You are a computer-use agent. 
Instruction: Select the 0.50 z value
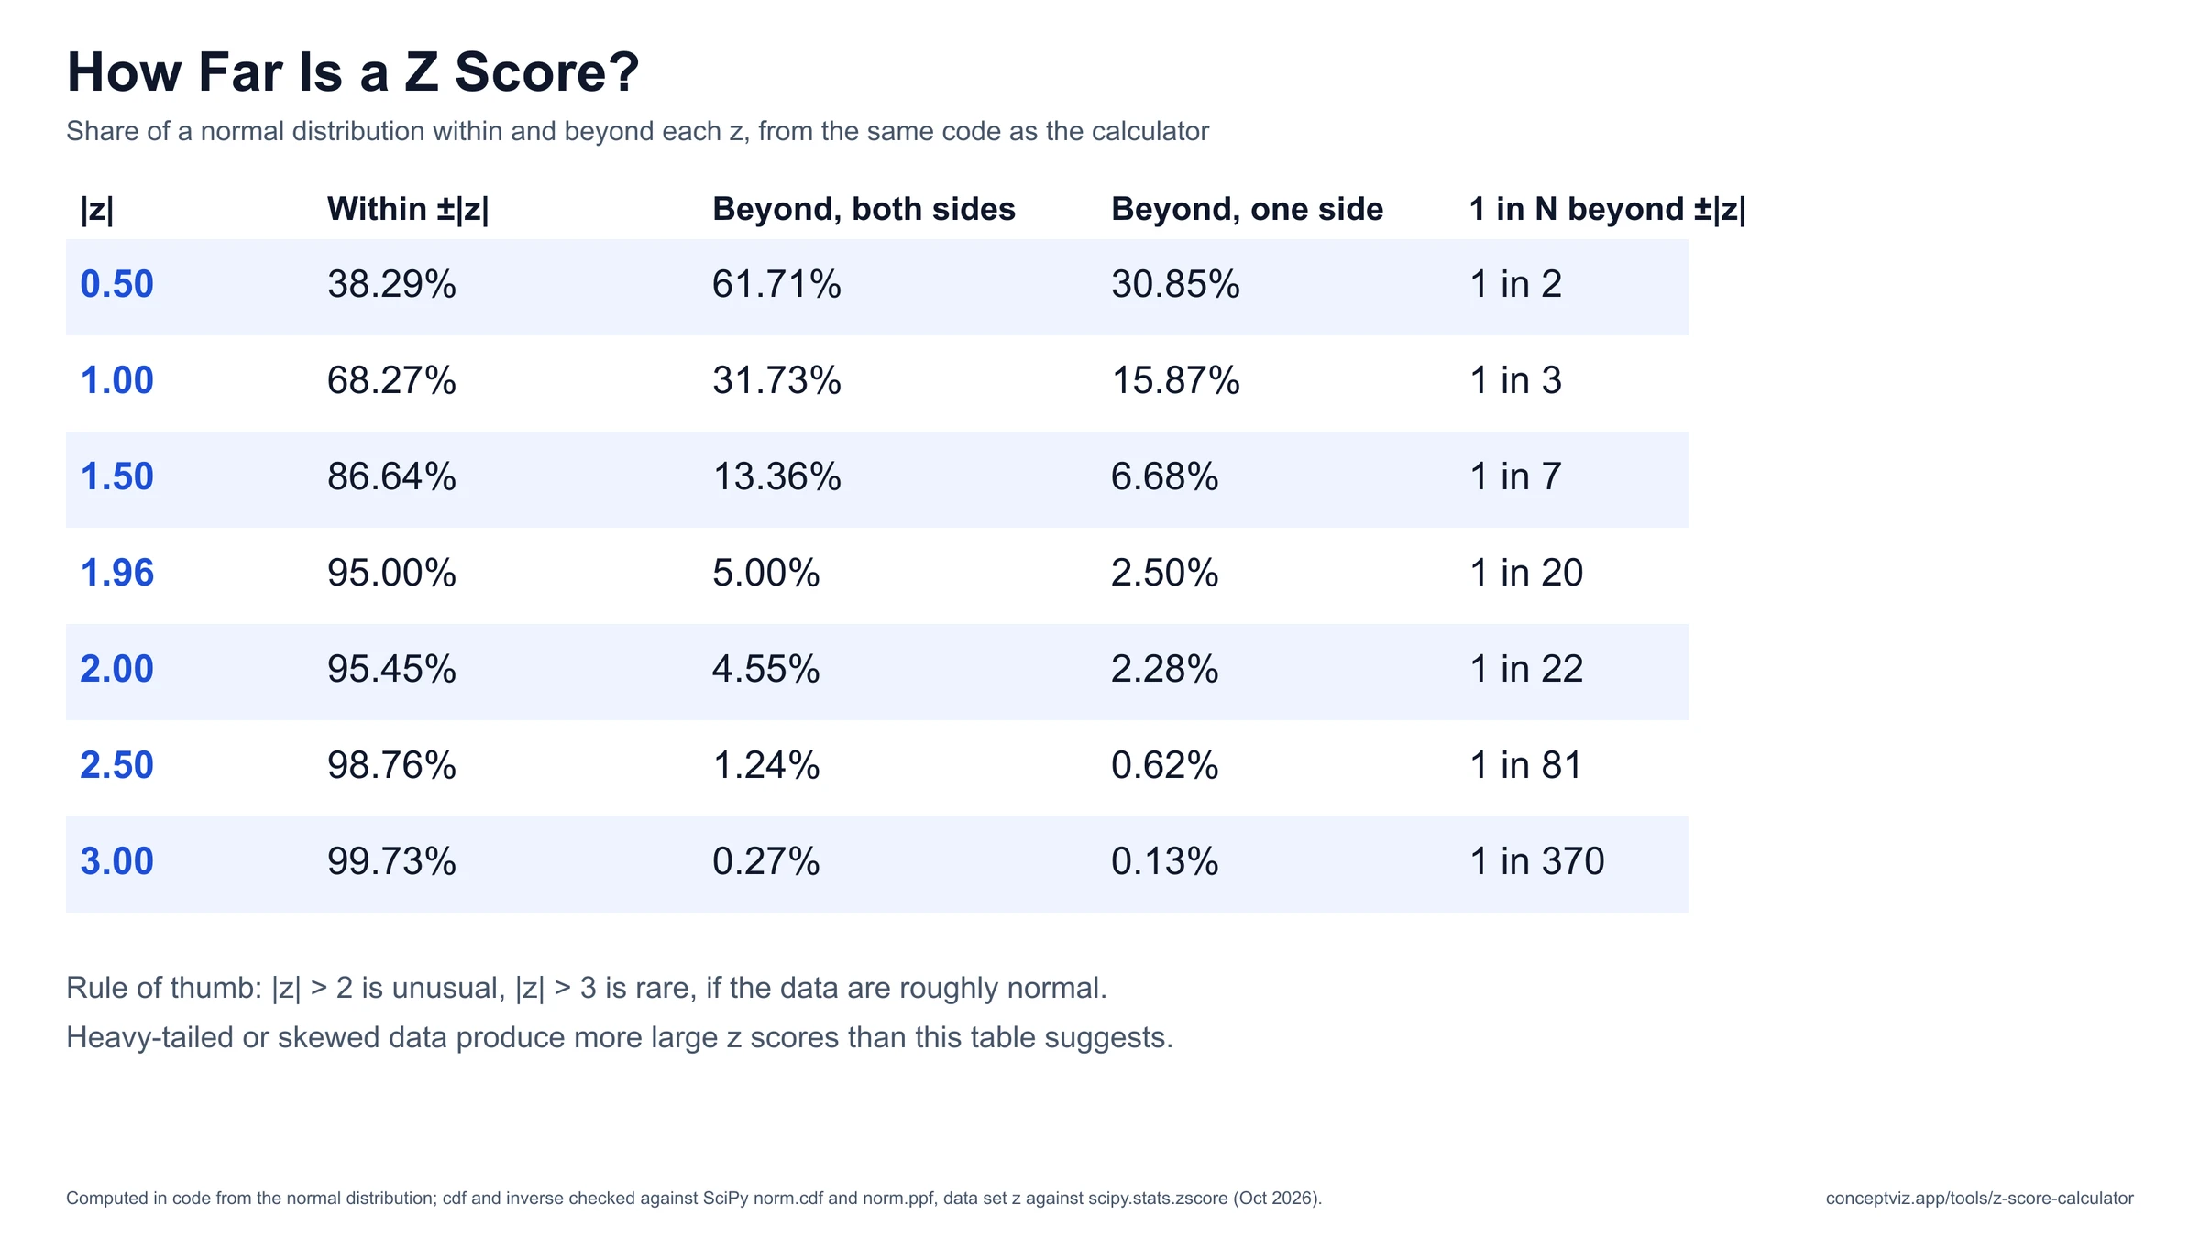116,284
